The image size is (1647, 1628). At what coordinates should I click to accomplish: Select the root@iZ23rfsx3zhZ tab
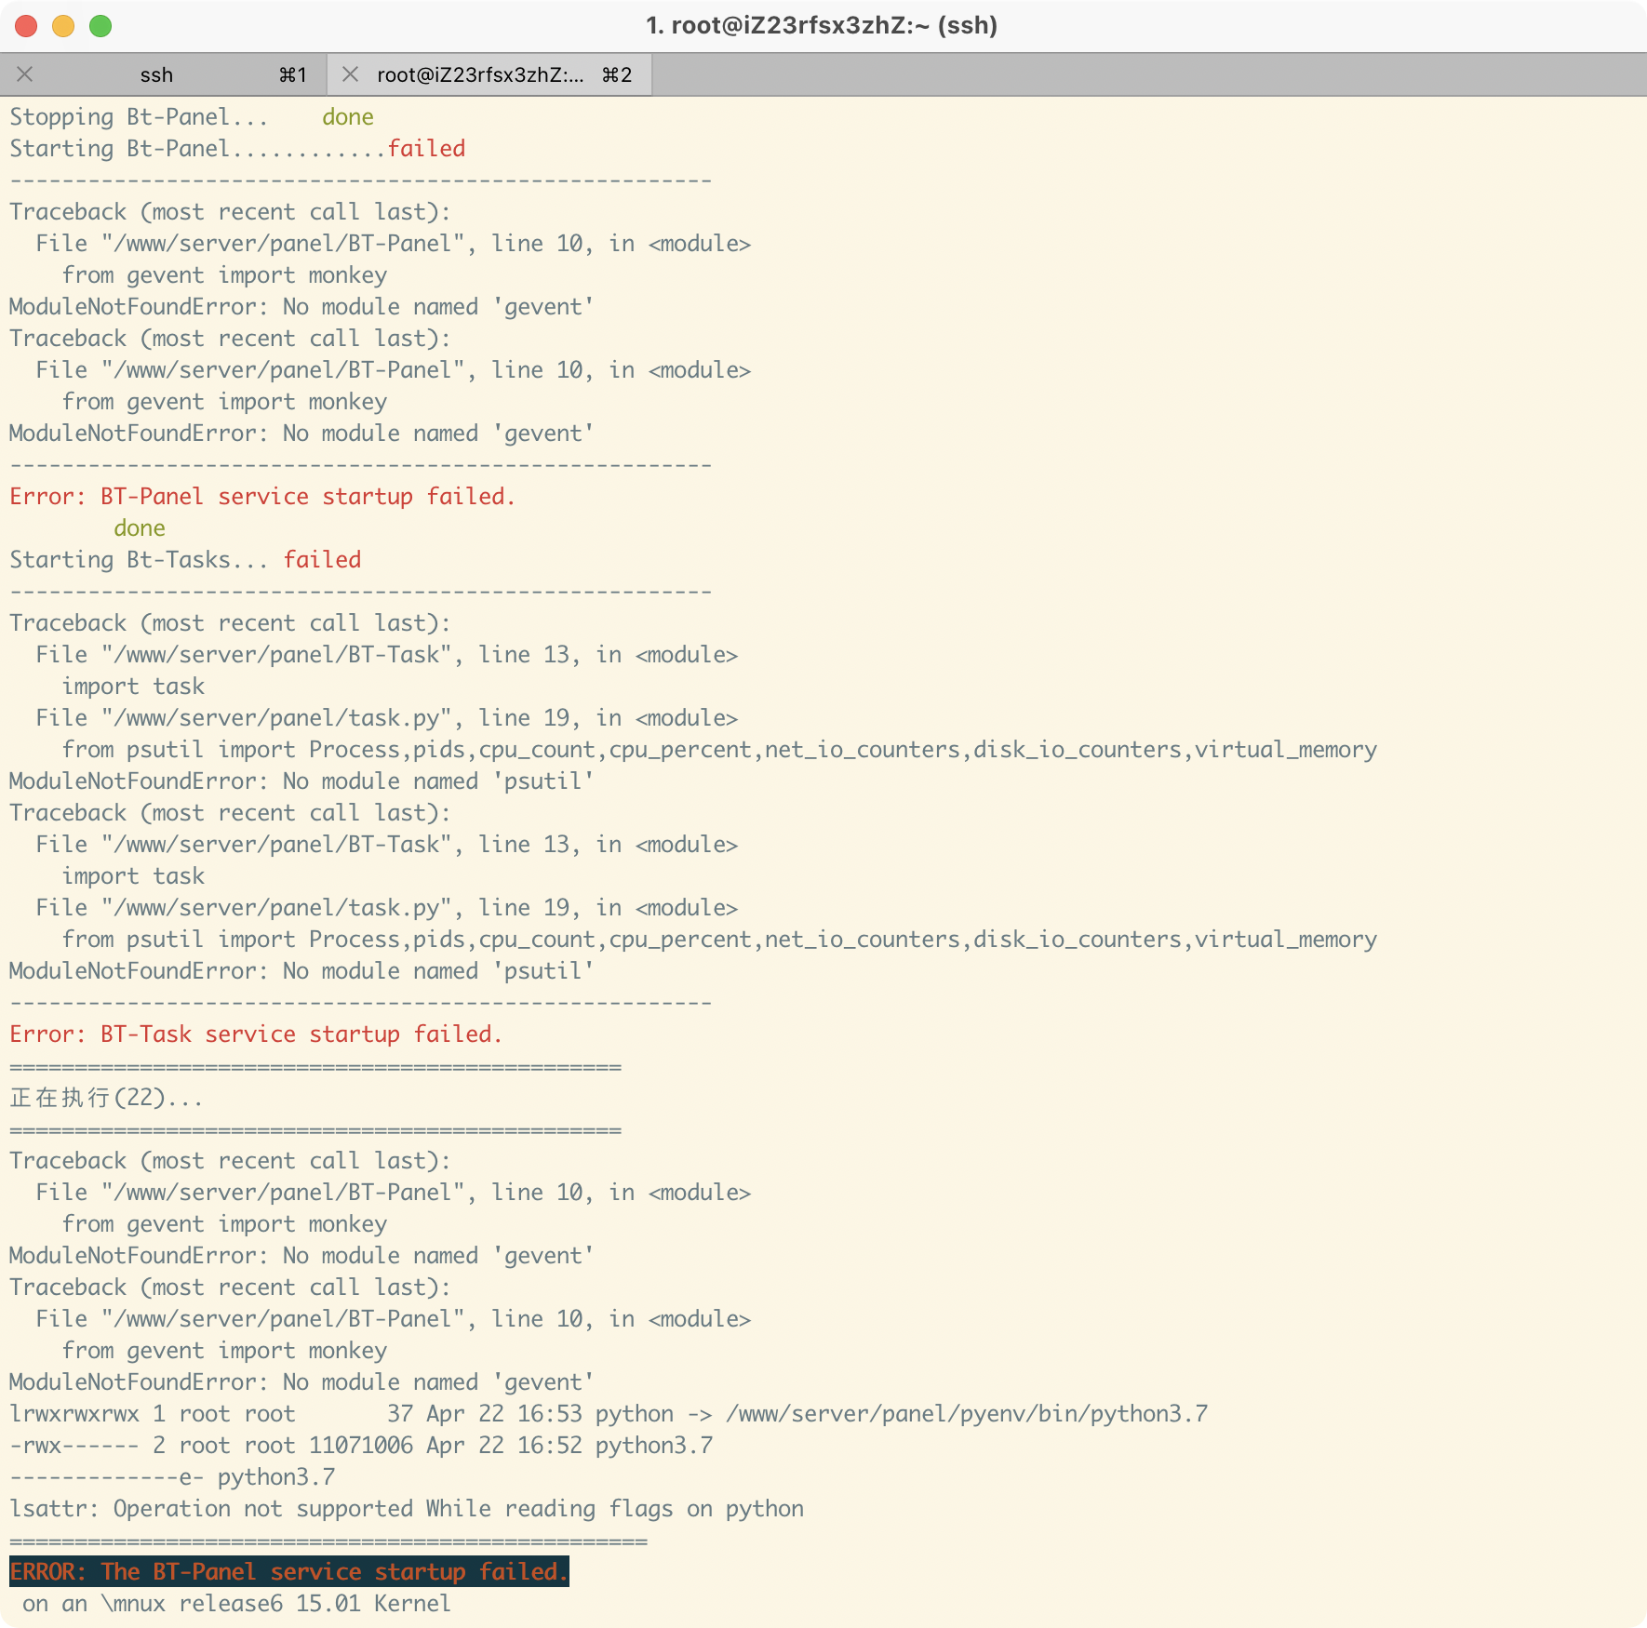(489, 74)
